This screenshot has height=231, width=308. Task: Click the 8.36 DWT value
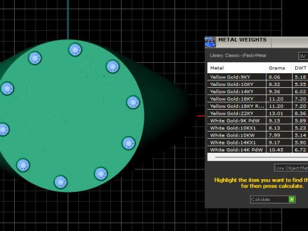click(300, 114)
